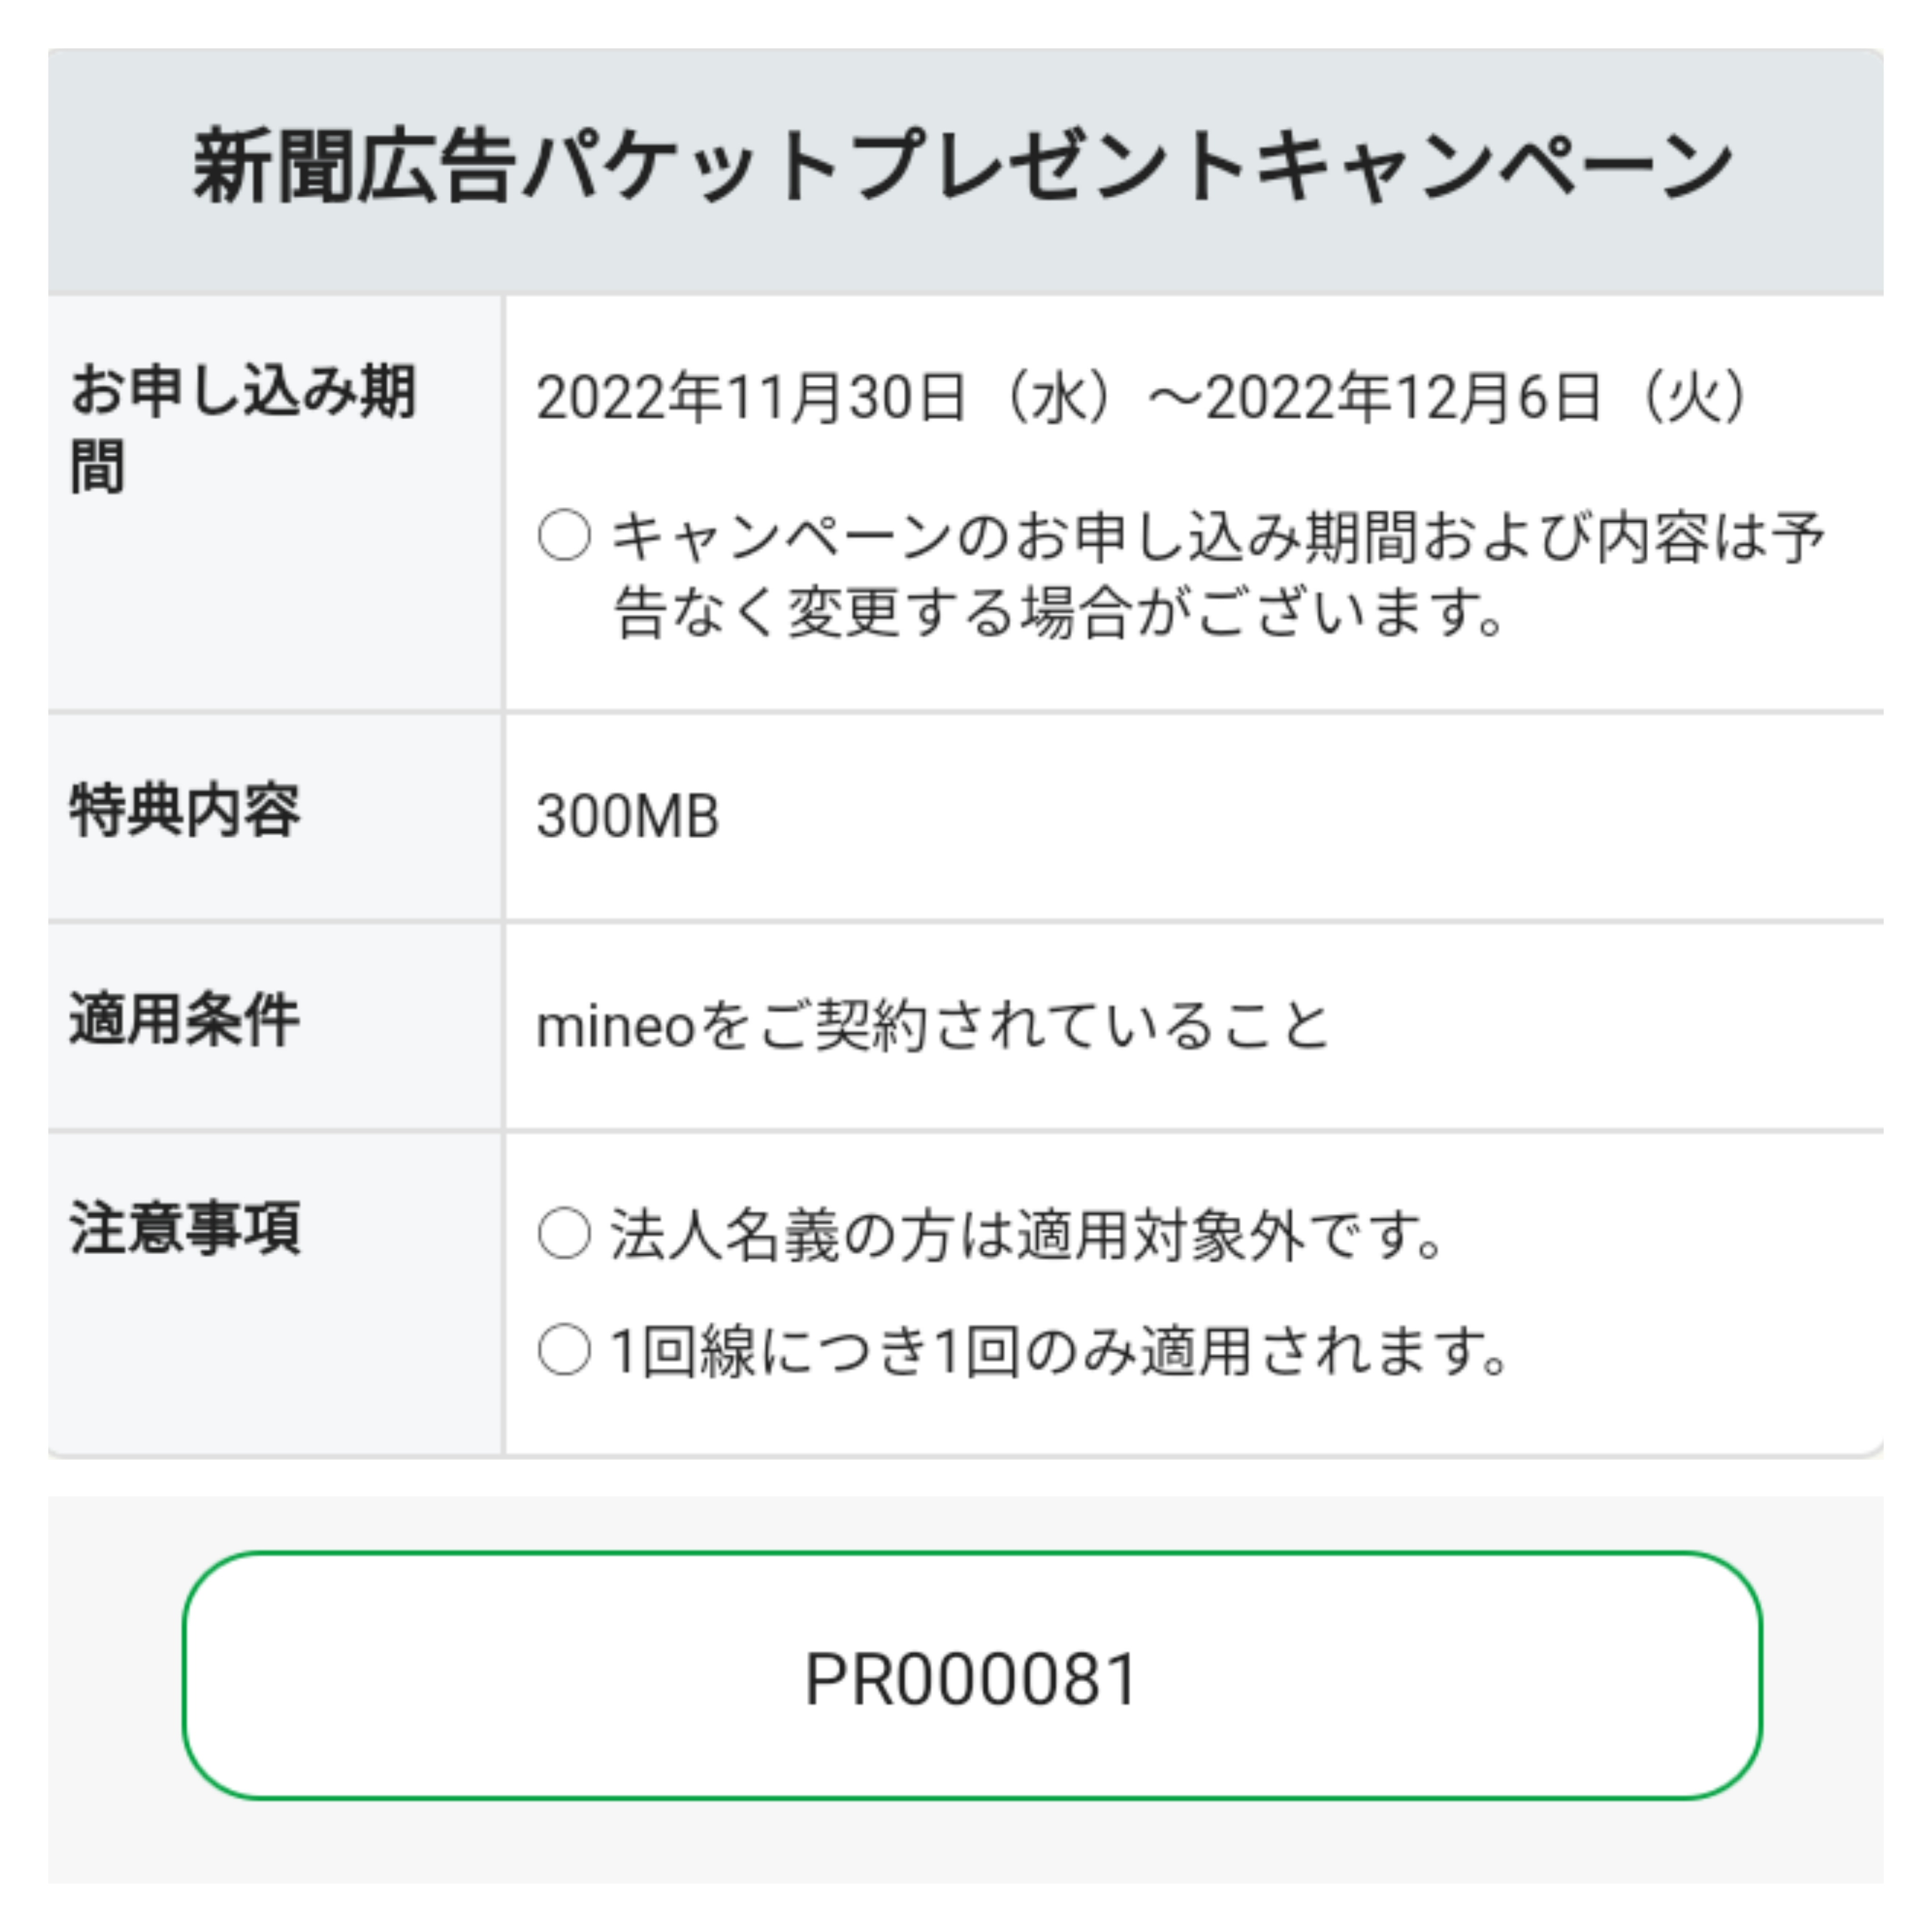Click the （水） weekday marker
1932x1932 pixels.
coord(1058,397)
